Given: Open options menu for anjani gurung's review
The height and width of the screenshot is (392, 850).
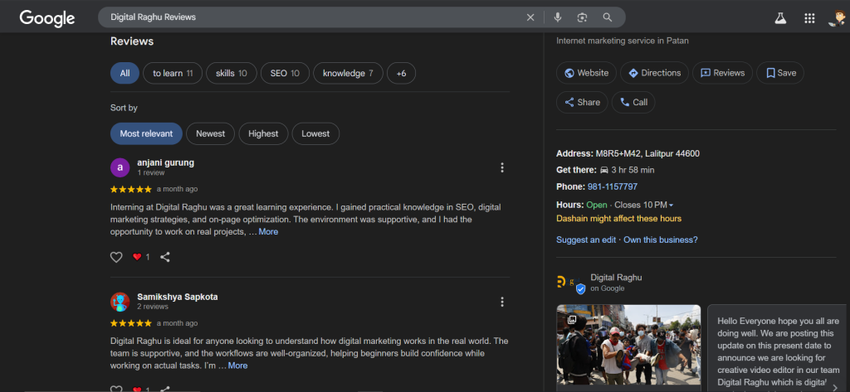Looking at the screenshot, I should coord(502,167).
